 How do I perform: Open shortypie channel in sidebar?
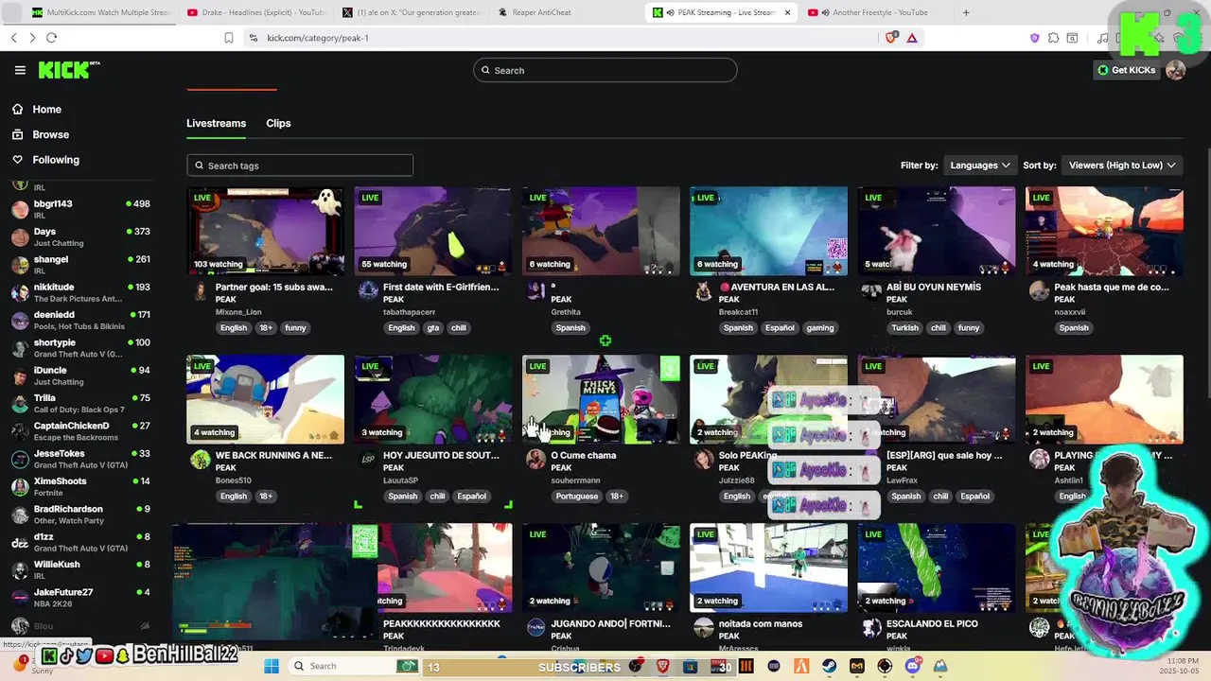click(80, 347)
